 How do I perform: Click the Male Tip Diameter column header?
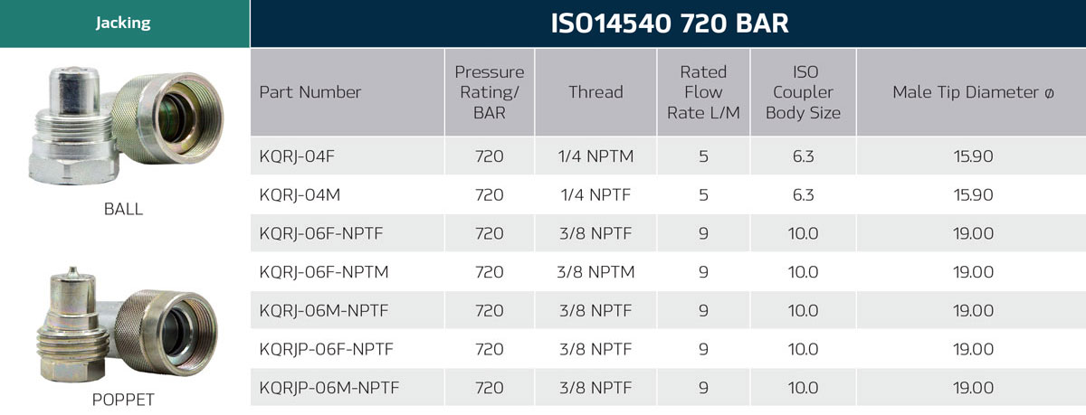[968, 92]
